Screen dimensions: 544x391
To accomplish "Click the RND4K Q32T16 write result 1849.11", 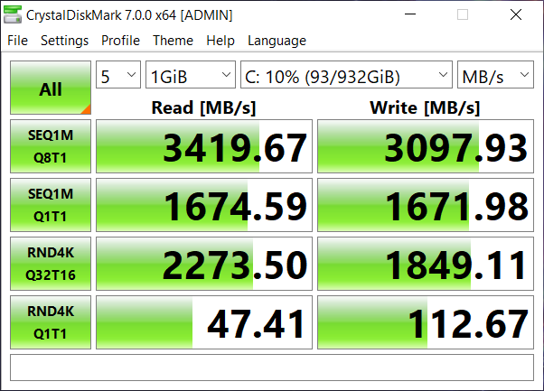I will pos(426,264).
